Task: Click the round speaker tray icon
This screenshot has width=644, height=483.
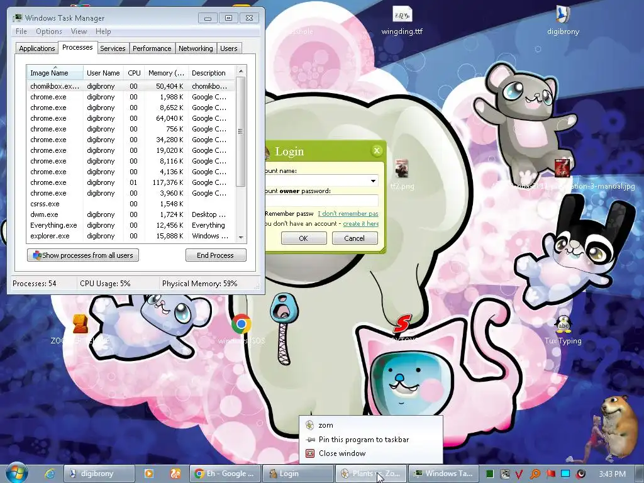Action: [x=580, y=474]
